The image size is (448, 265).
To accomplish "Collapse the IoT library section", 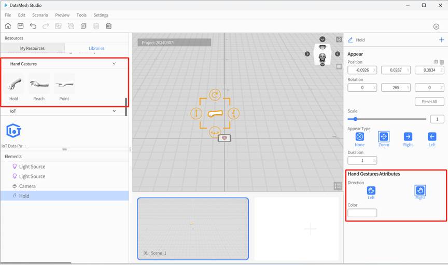I will (x=115, y=111).
